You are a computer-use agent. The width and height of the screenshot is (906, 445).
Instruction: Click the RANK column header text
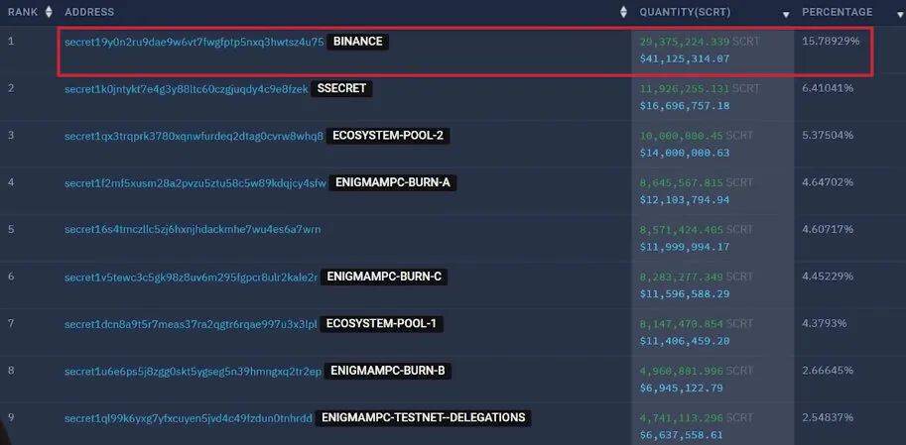(23, 12)
